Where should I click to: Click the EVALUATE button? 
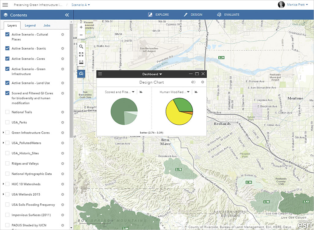[x=228, y=15]
